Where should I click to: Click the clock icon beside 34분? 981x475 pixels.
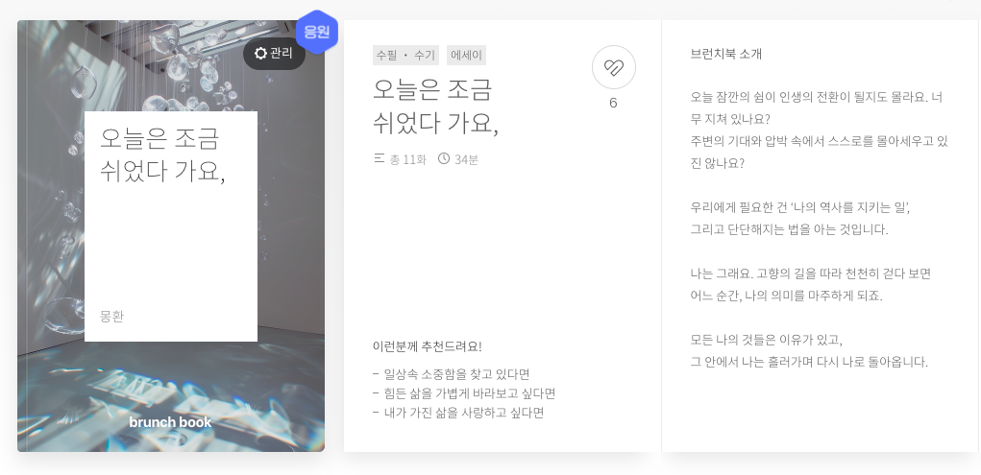pyautogui.click(x=444, y=158)
